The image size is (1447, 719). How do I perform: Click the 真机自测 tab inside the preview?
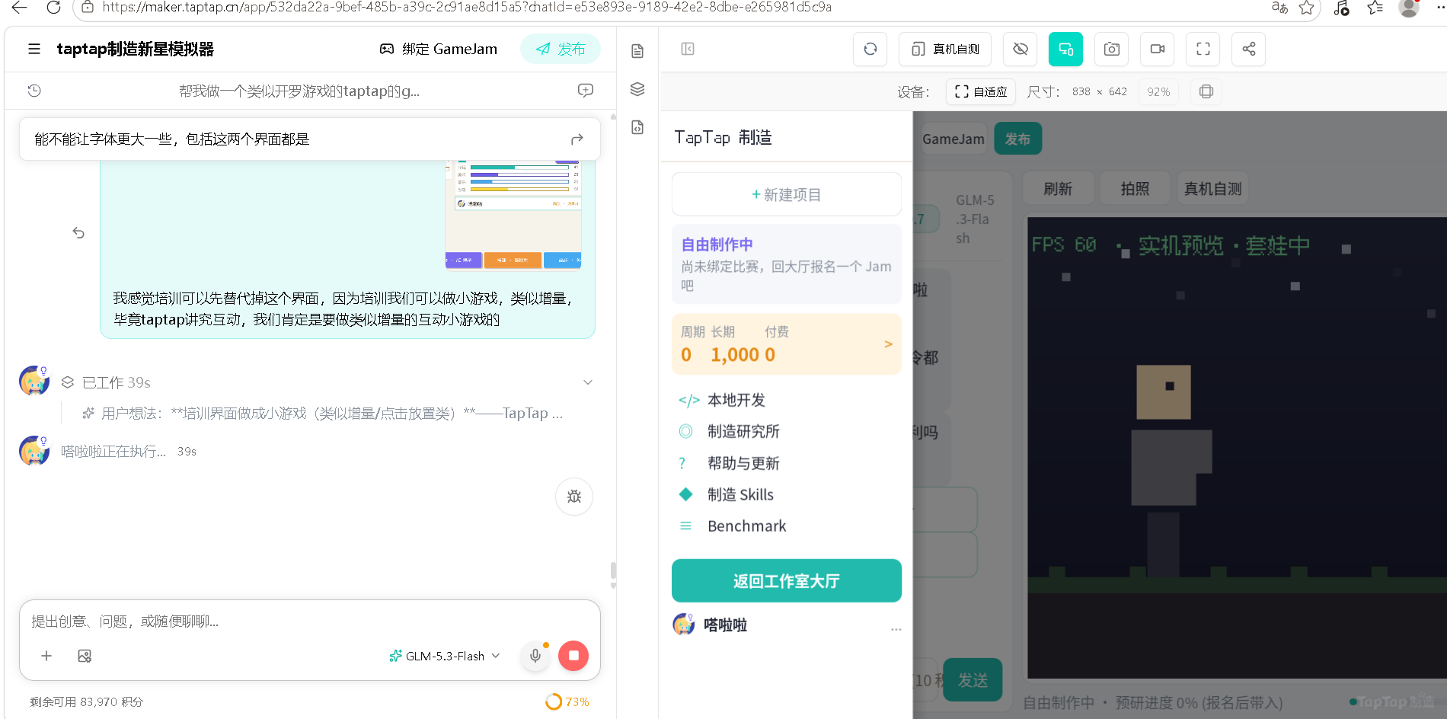[x=1213, y=188]
